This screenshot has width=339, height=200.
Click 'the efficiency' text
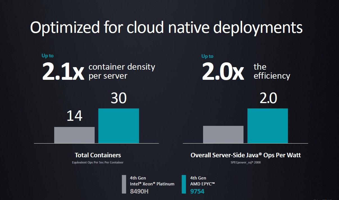[x=272, y=71]
